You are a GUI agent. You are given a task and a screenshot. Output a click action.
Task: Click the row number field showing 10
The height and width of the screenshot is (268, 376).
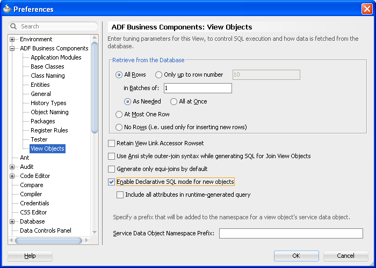tap(266, 75)
